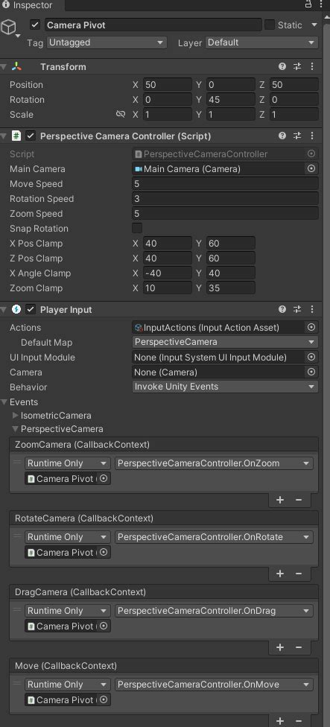Viewport: 330px width, 727px height.
Task: Click Main Camera object picker circle
Action: point(311,169)
